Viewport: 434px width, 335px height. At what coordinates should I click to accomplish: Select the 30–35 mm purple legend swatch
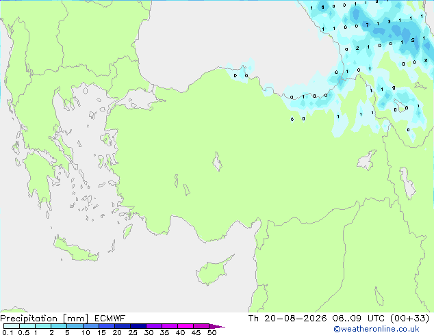click(x=153, y=326)
